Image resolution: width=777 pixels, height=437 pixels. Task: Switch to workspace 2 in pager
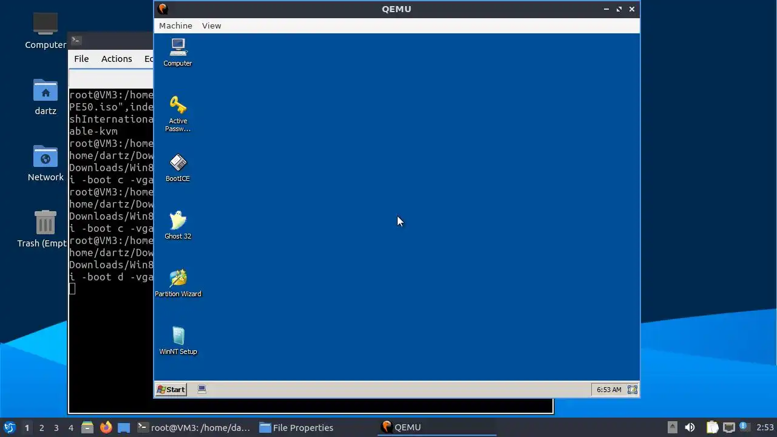42,428
